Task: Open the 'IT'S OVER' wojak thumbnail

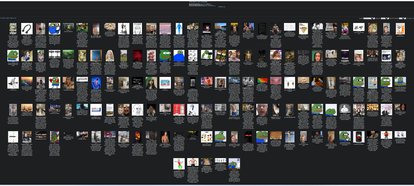Action: point(137,28)
